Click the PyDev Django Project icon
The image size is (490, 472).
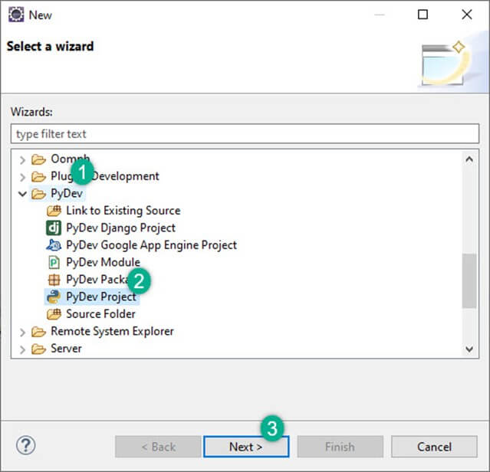[54, 228]
